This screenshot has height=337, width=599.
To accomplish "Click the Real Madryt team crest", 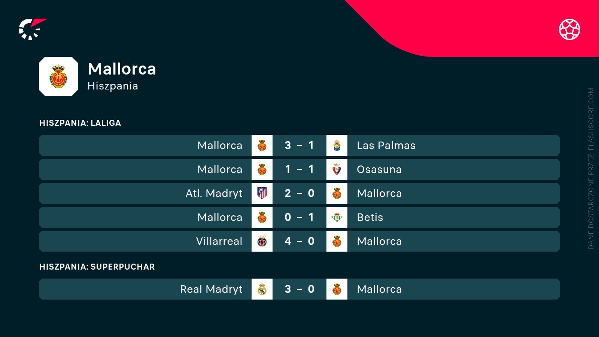I will [262, 289].
